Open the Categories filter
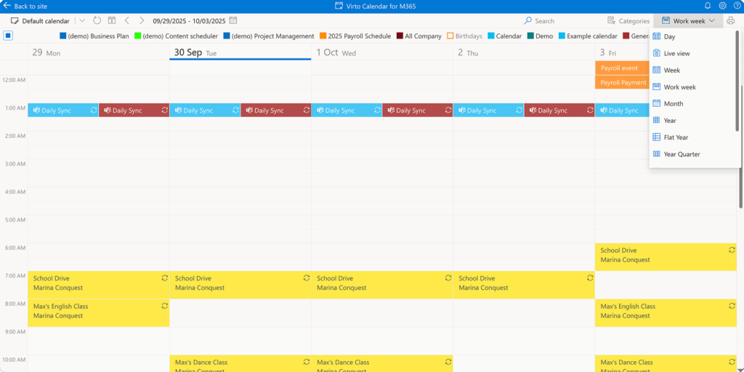Image resolution: width=744 pixels, height=372 pixels. (628, 21)
